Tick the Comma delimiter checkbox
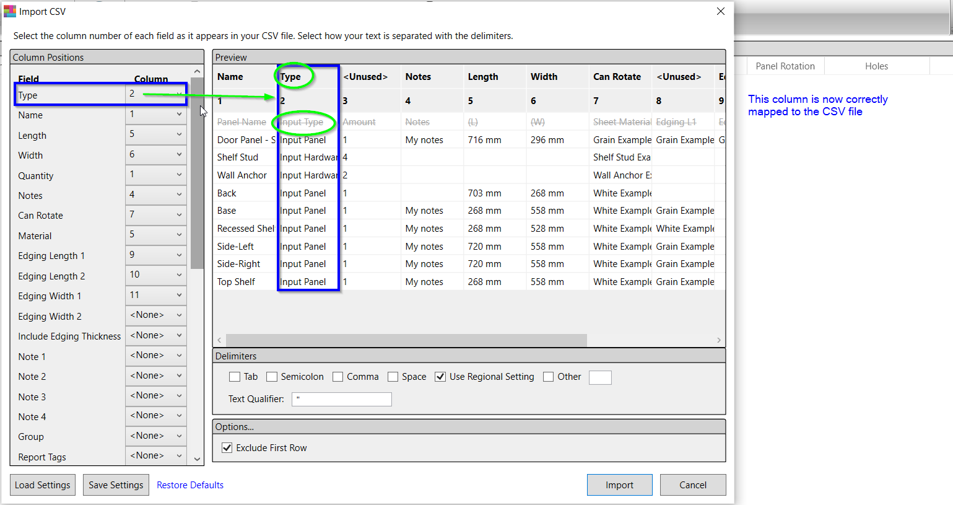 click(x=337, y=377)
